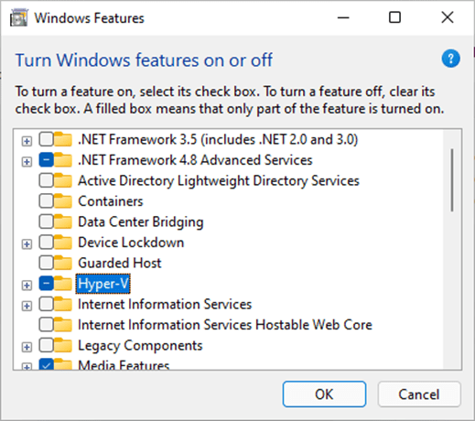Enable the Containers checkbox
The height and width of the screenshot is (421, 475).
click(46, 201)
